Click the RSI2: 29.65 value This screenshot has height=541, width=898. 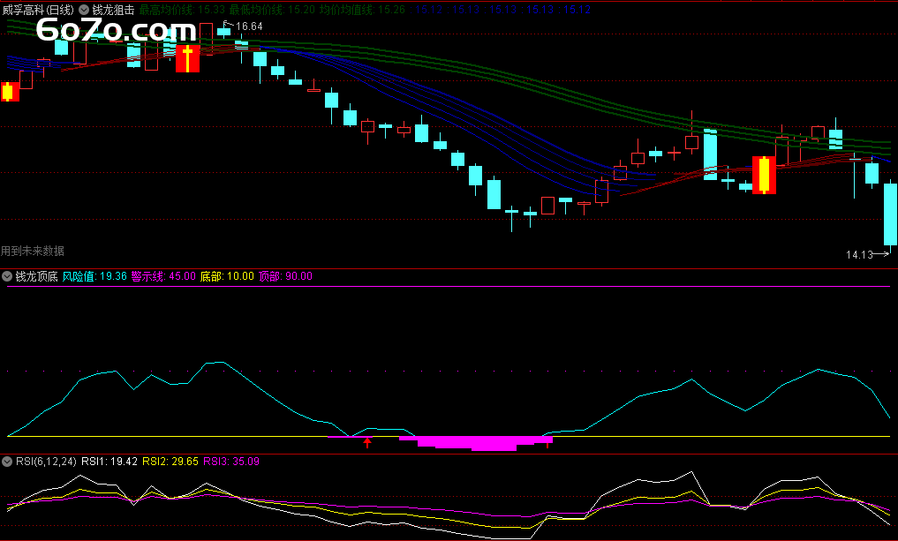pos(170,462)
